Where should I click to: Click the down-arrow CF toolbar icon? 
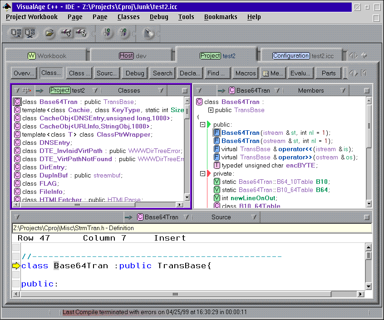[107, 32]
